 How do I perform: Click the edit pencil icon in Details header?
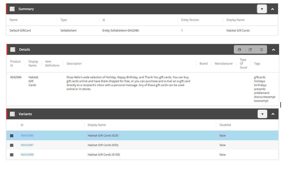point(250,50)
